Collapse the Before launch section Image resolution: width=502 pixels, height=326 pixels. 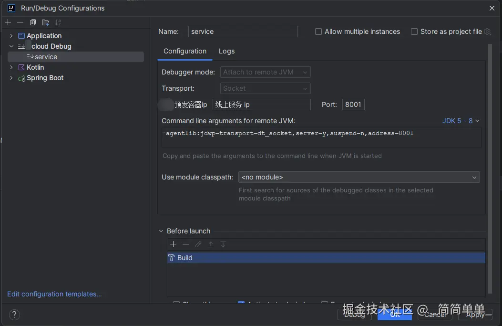point(161,231)
